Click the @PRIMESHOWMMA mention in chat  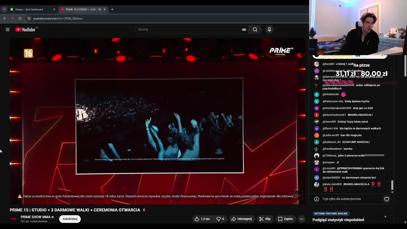pyautogui.click(x=351, y=168)
